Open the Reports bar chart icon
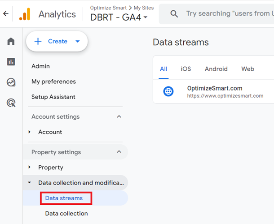 click(x=11, y=62)
